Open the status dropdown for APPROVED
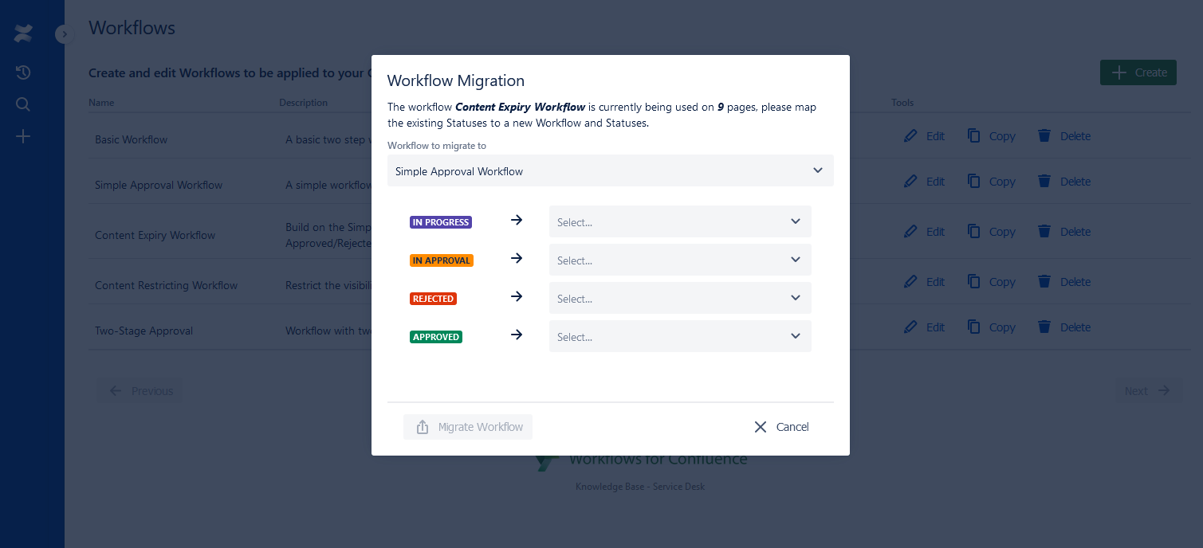Image resolution: width=1203 pixels, height=548 pixels. [679, 337]
